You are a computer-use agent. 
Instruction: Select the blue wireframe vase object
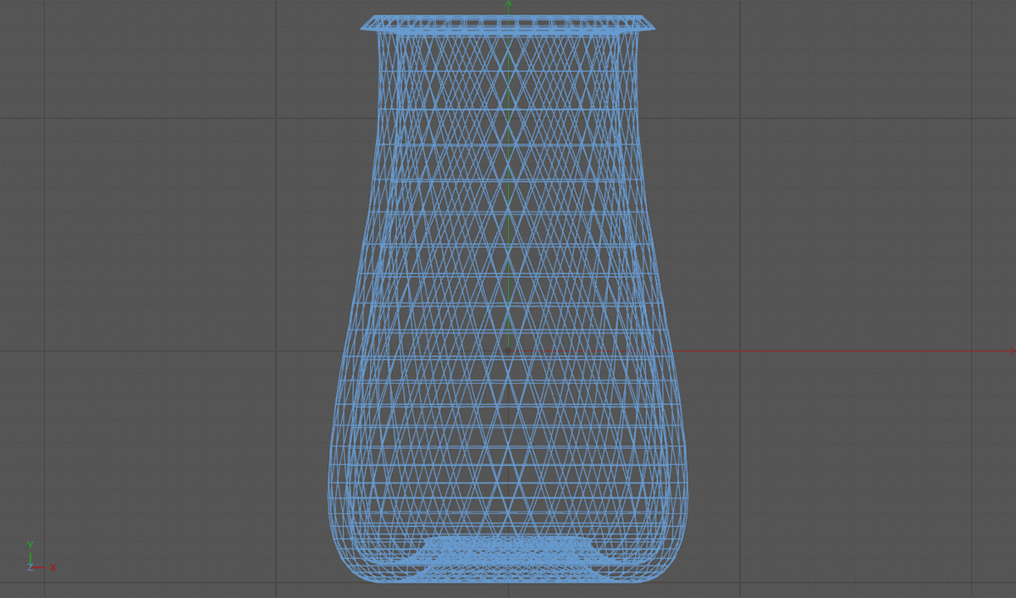(508, 299)
